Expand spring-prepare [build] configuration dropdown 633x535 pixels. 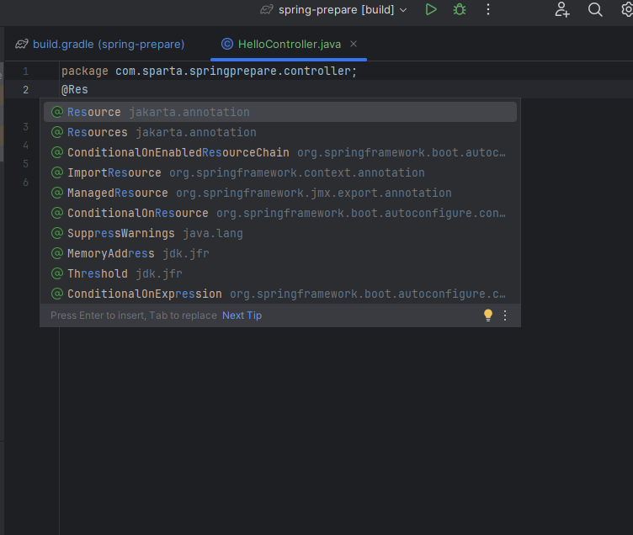(403, 10)
